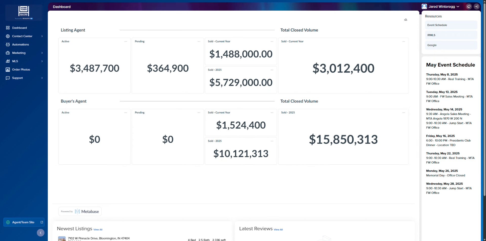Click the Marketing briefcase icon
486x241 pixels.
coord(8,53)
